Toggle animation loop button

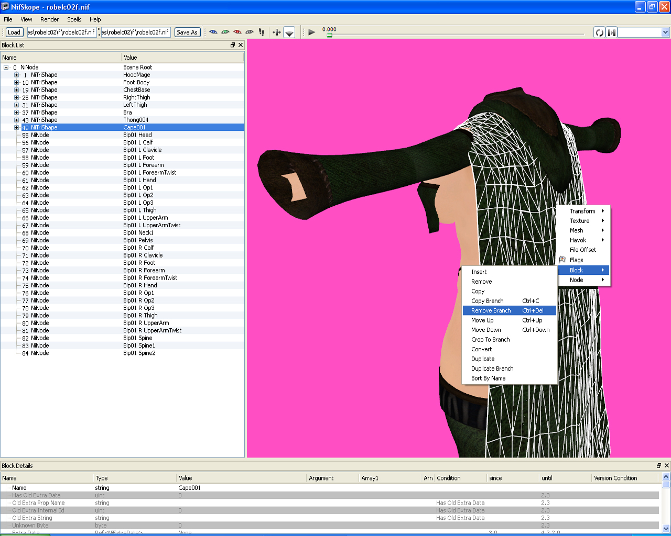(599, 32)
